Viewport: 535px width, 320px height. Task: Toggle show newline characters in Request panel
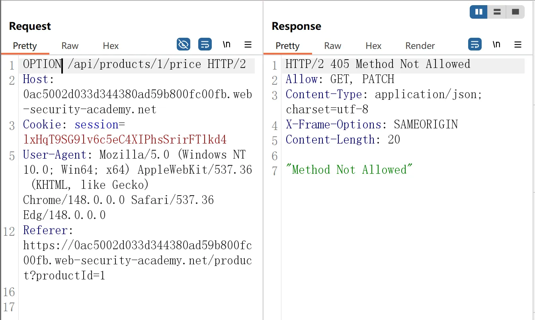226,44
